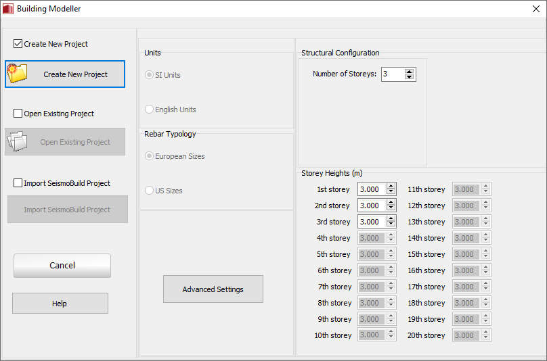Viewport: 547px width, 361px height.
Task: Decrease 3rd storey height using down arrow
Action: click(x=391, y=224)
